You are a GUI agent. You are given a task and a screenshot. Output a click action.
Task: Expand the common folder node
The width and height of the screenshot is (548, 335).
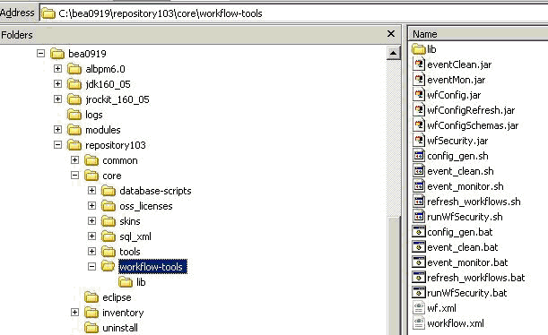click(74, 159)
